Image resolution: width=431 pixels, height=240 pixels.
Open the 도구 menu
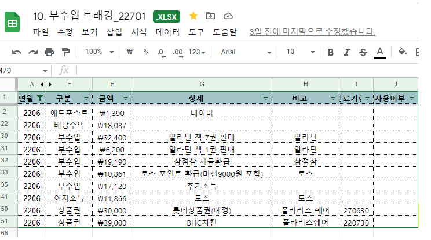(196, 32)
